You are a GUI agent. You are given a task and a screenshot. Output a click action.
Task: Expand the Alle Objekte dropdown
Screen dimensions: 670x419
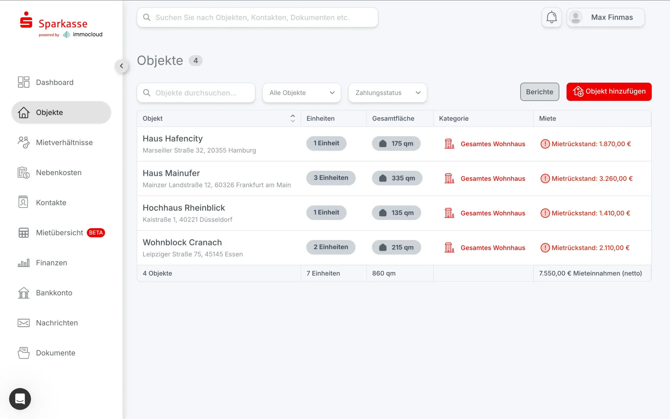pos(302,93)
